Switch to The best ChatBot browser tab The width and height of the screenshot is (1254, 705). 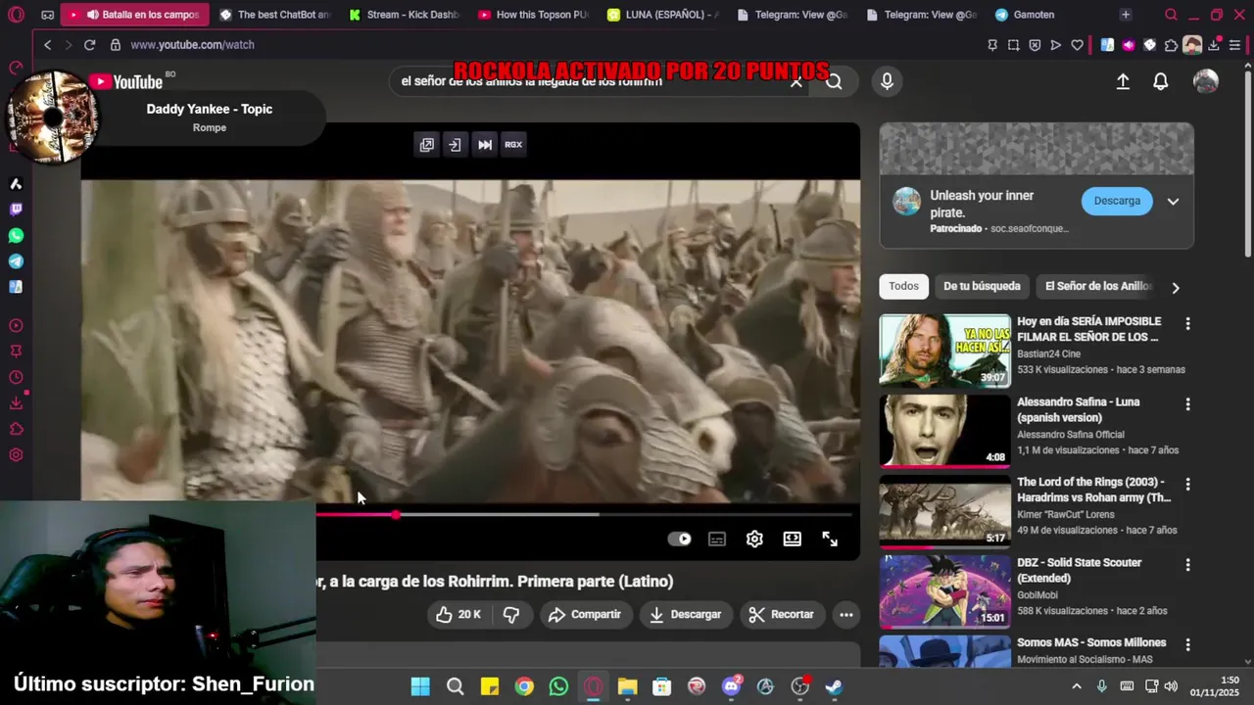[x=274, y=15]
